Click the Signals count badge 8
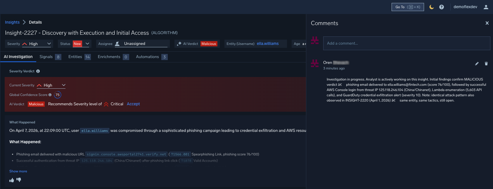This screenshot has width=493, height=189. coord(58,57)
